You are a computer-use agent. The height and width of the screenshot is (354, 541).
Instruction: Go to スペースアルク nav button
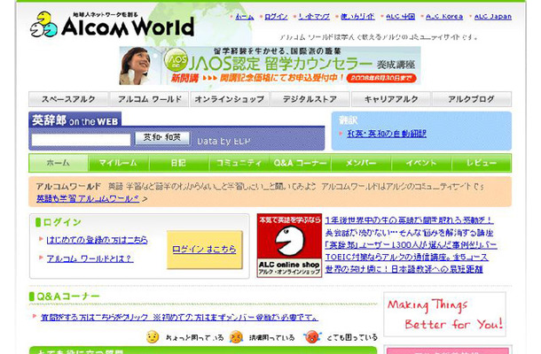[x=68, y=99]
